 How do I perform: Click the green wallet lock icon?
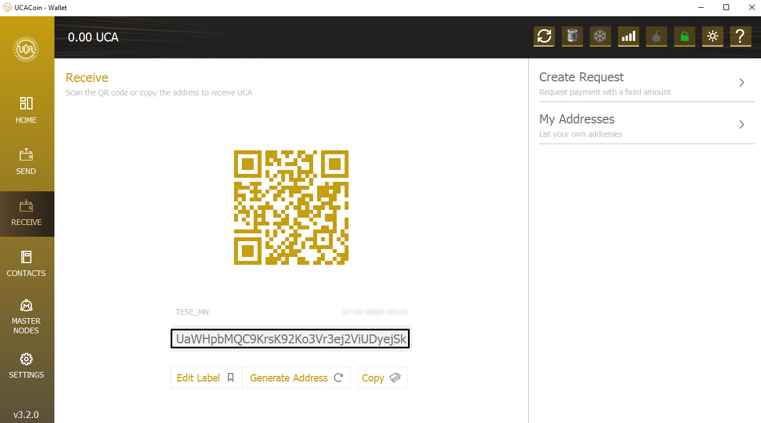(684, 36)
